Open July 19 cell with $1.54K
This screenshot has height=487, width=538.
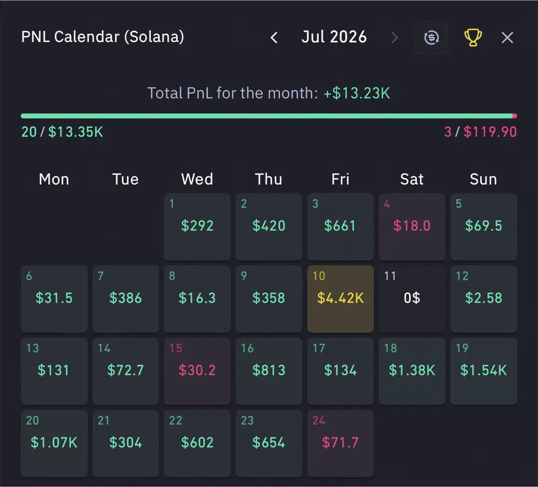[484, 371]
